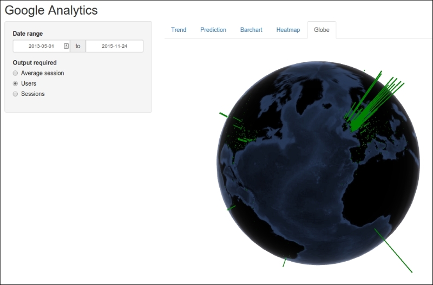Open the Barchart tab
The height and width of the screenshot is (285, 433).
[x=251, y=30]
